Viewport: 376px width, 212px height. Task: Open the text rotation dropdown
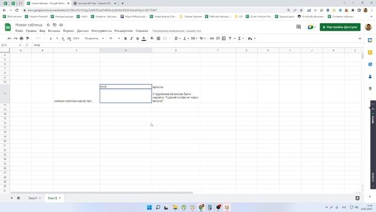pos(203,38)
